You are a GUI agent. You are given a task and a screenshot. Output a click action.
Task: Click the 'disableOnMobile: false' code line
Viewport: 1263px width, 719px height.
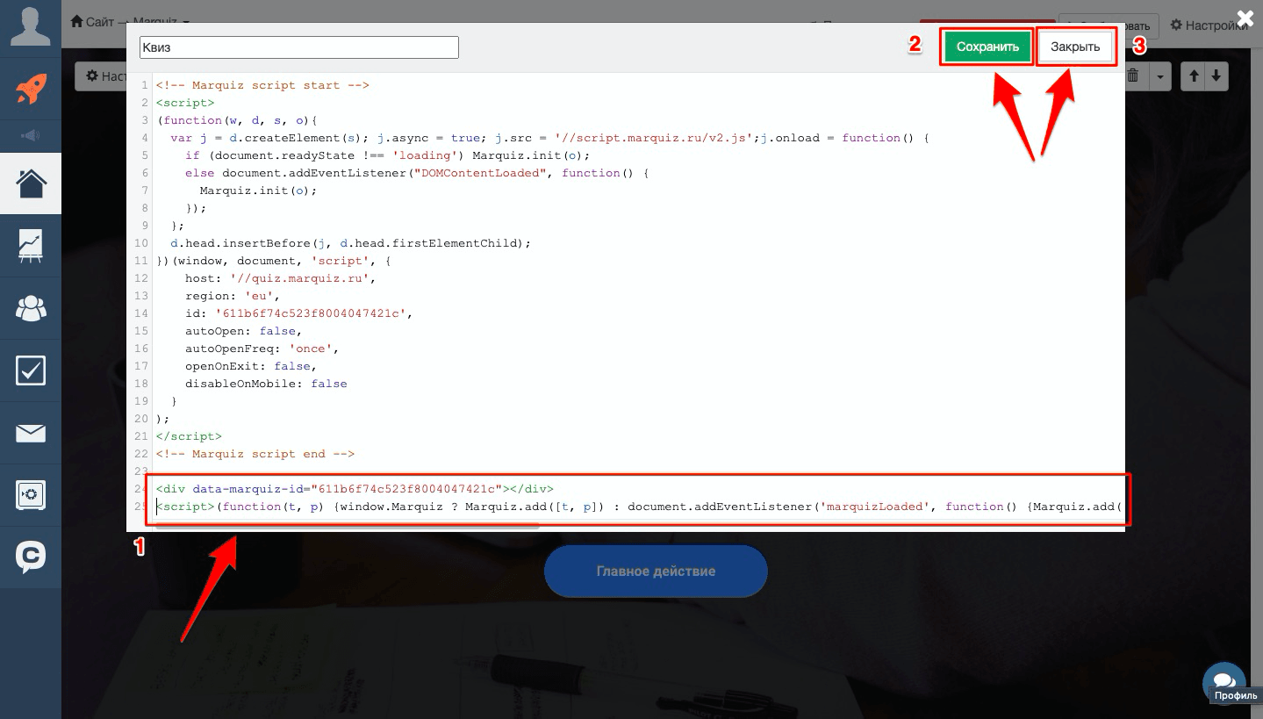tap(266, 384)
